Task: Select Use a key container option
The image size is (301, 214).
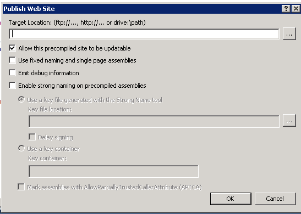Action: point(21,148)
